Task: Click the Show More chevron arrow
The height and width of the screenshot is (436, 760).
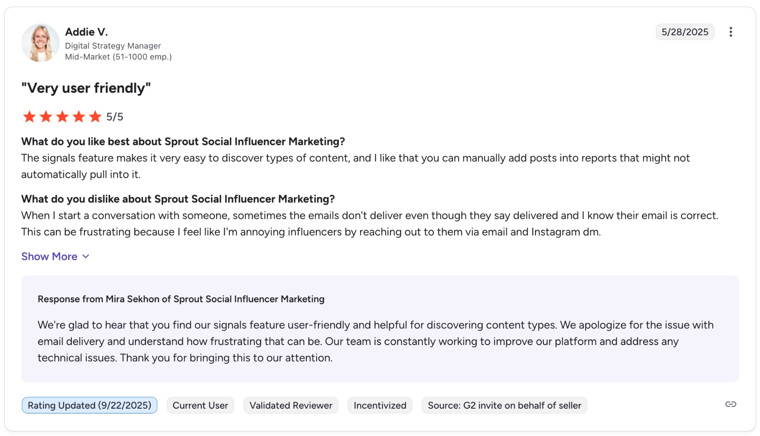Action: 85,256
